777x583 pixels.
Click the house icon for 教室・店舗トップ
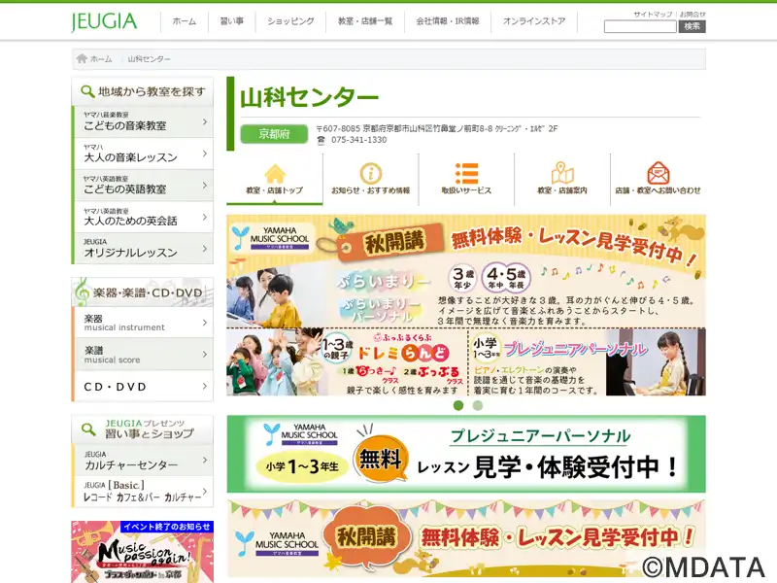click(275, 174)
